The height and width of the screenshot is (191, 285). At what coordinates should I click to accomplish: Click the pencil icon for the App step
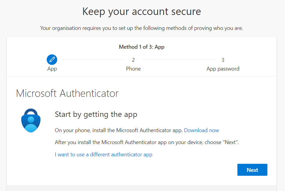(52, 60)
